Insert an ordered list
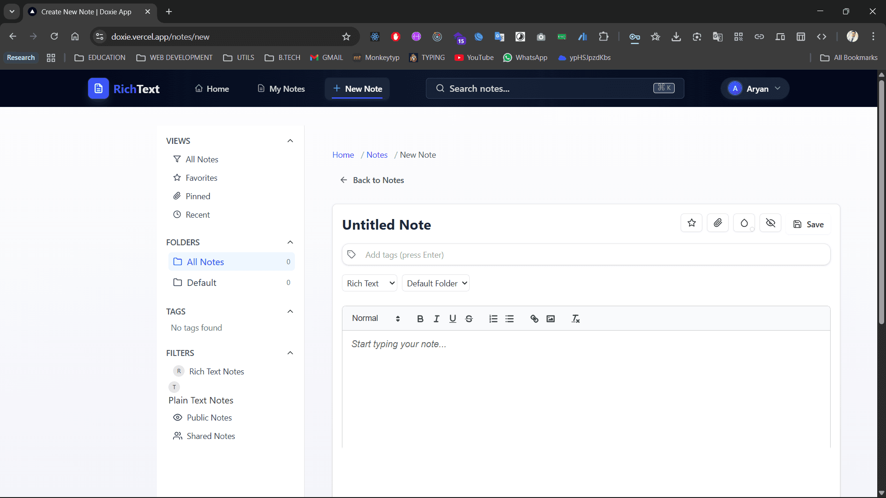The height and width of the screenshot is (498, 886). pos(493,318)
